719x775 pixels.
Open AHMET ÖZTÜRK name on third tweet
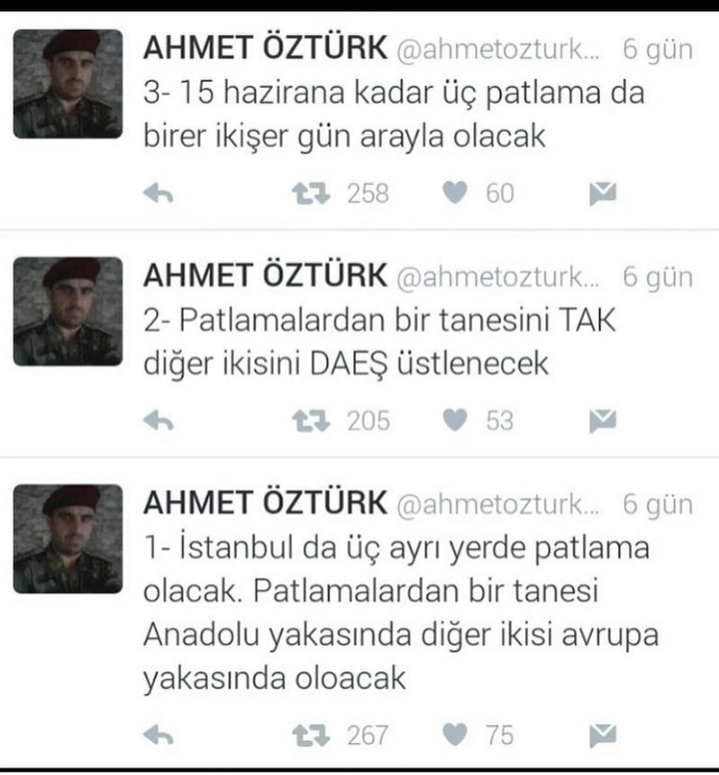266,502
